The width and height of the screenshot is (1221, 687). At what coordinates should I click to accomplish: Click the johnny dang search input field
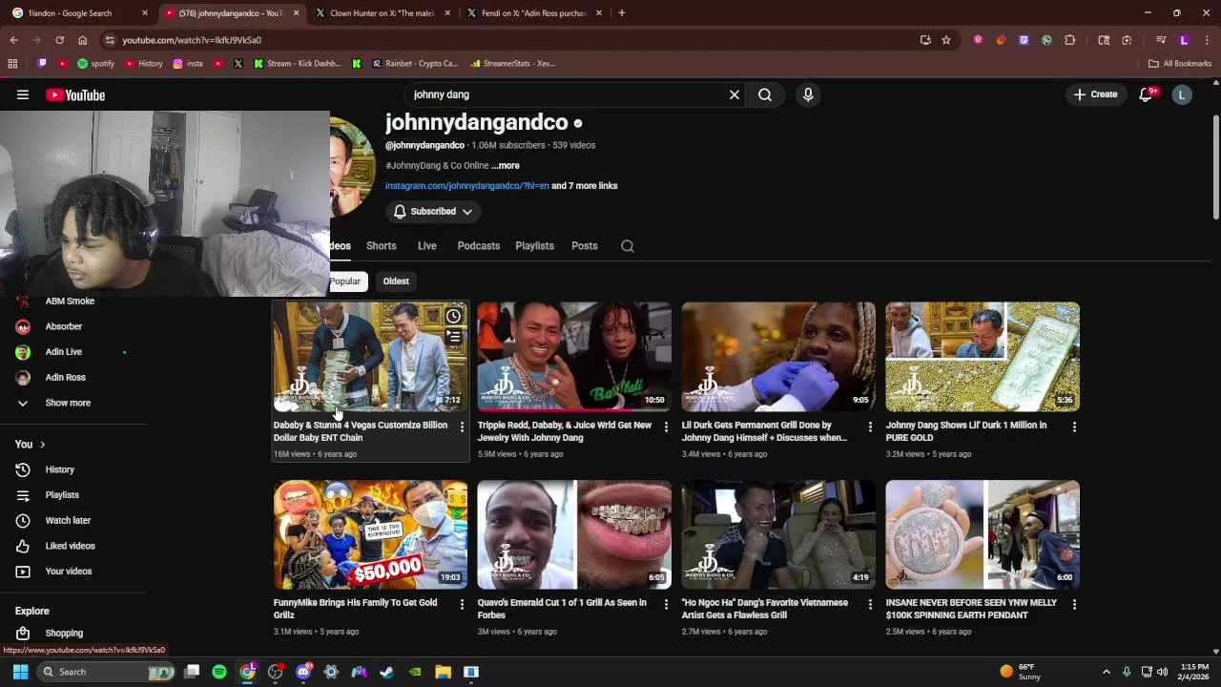click(x=568, y=94)
